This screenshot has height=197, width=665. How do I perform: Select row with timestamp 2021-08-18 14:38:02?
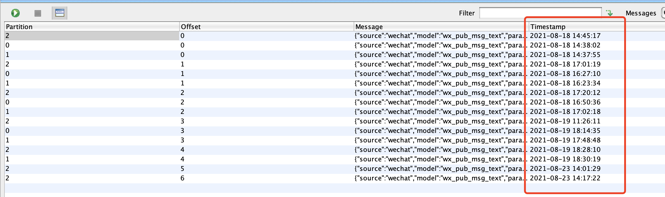coord(335,45)
